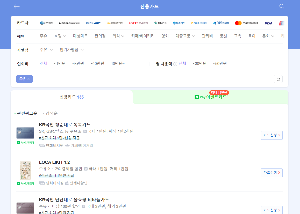Filter by Shinhan Card logo
The image size is (300, 214).
(46, 23)
